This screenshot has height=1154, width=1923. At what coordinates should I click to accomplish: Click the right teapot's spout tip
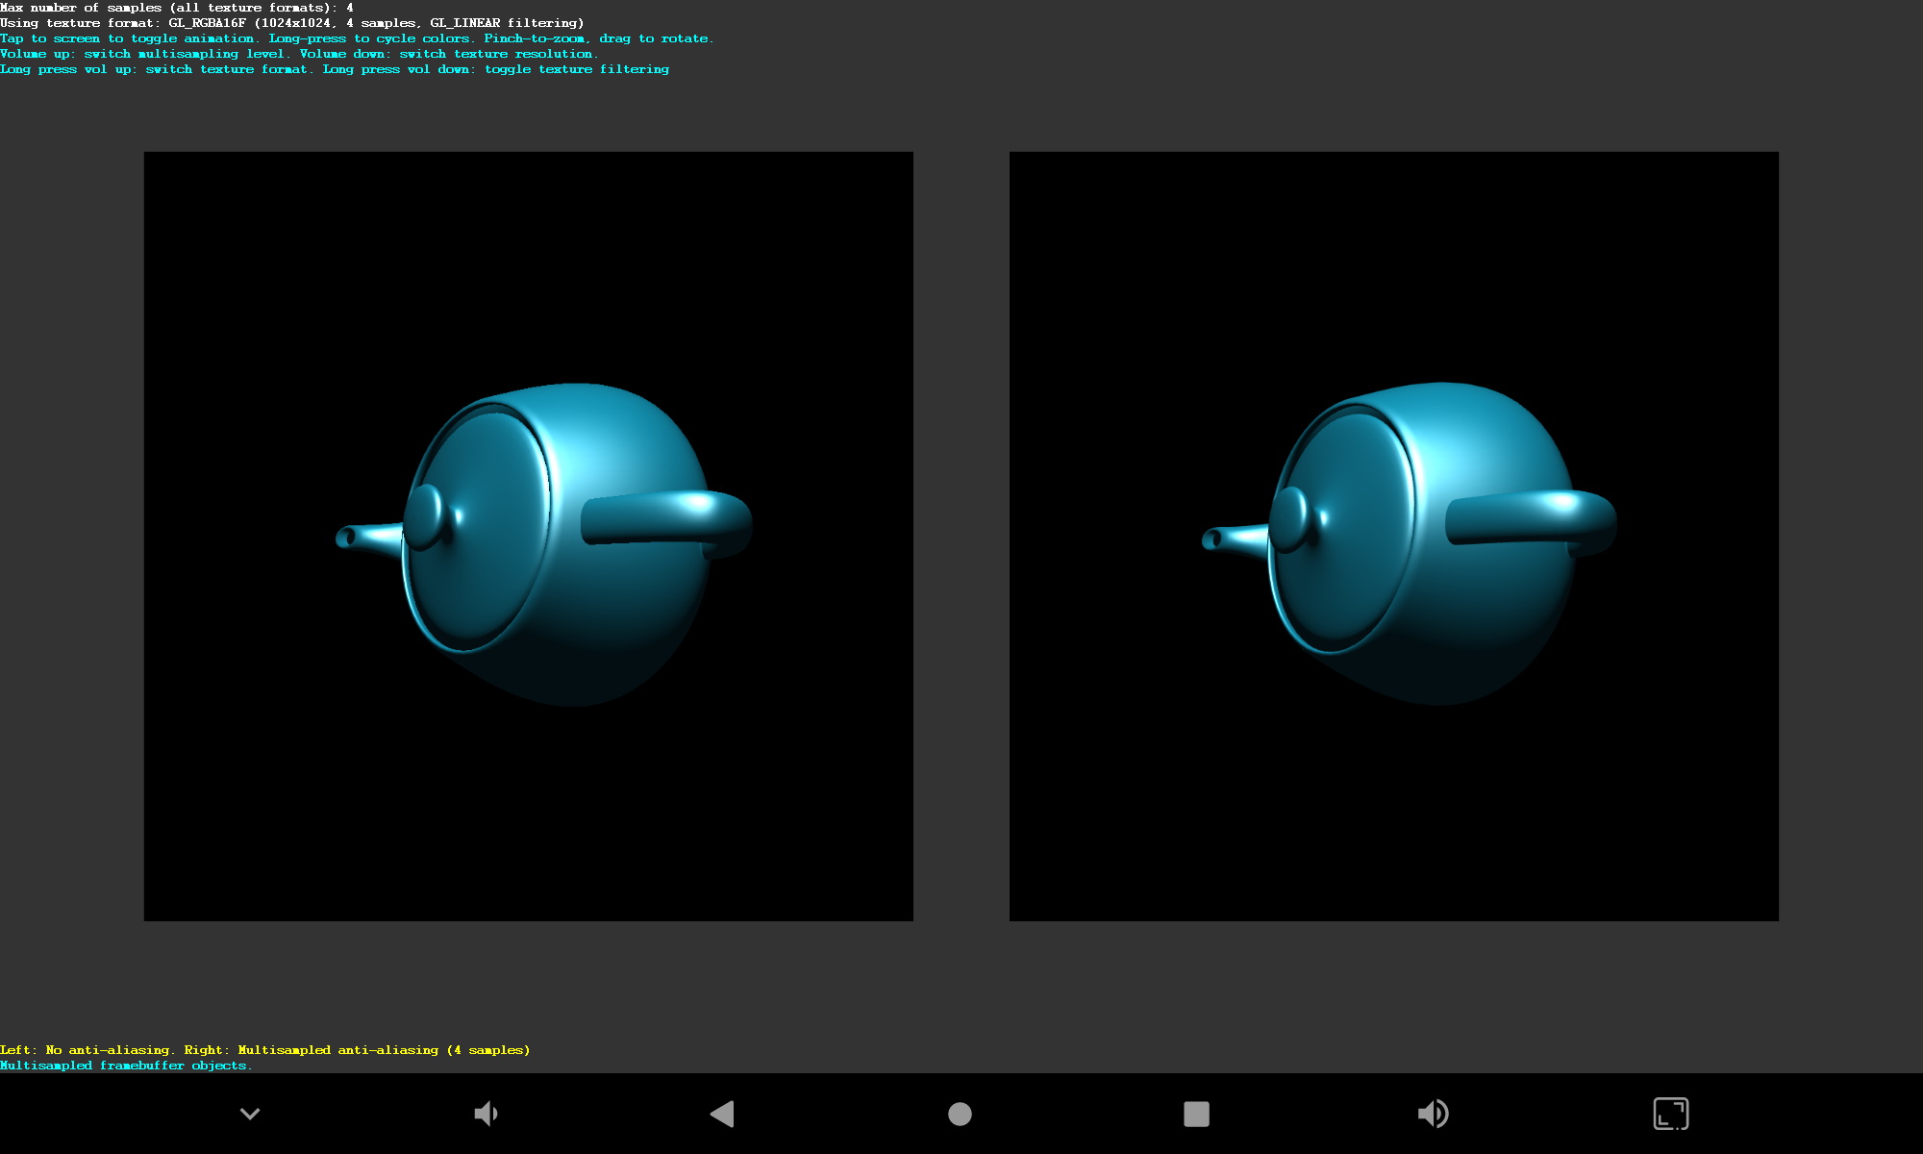click(x=1211, y=539)
